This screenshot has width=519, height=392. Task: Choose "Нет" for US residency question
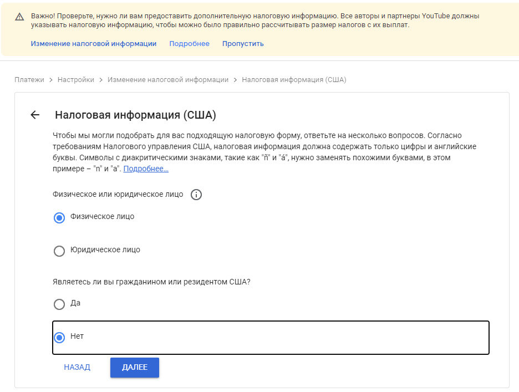click(x=59, y=337)
